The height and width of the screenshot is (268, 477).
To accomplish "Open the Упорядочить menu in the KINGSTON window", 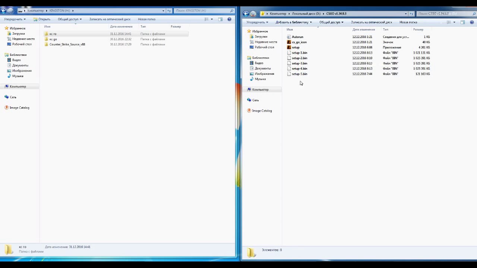I will [15, 19].
